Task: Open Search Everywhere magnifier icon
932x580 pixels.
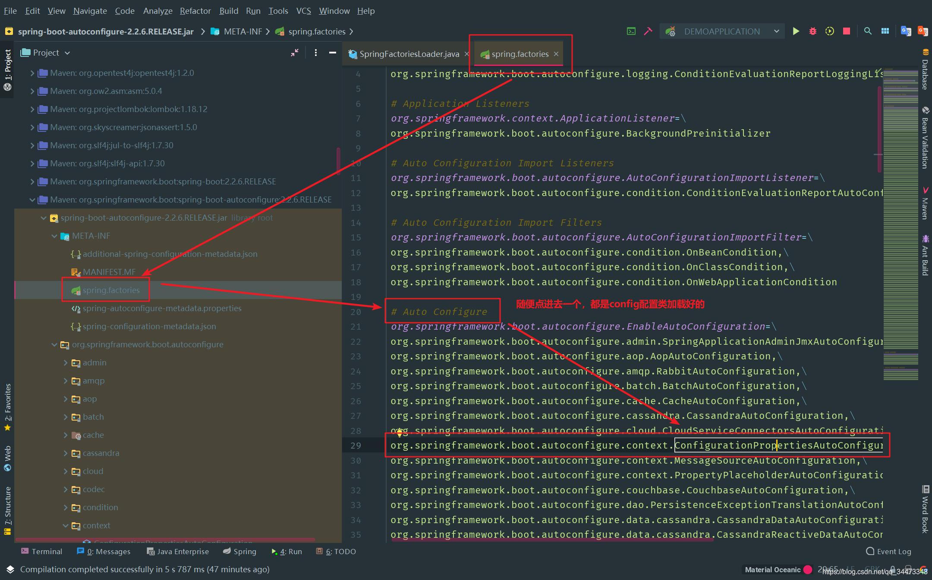Action: click(x=868, y=31)
